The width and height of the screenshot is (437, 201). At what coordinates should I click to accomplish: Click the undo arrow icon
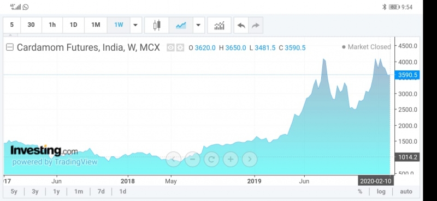pos(241,25)
